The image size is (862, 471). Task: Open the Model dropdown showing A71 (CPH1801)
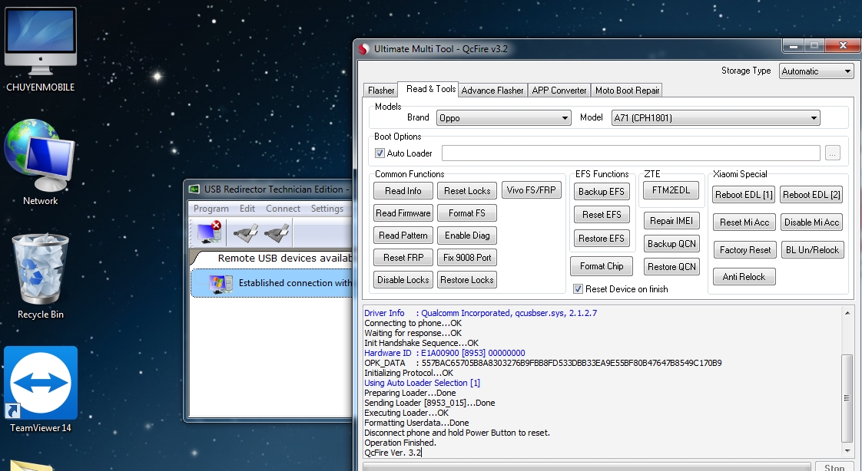(715, 118)
